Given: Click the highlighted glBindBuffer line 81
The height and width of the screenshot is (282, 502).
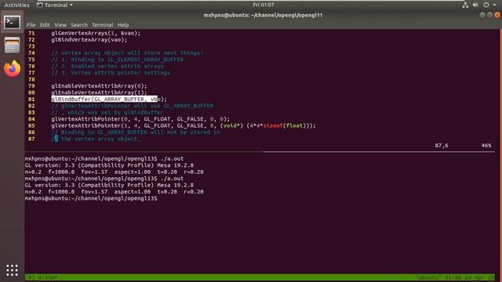Looking at the screenshot, I should pos(109,99).
